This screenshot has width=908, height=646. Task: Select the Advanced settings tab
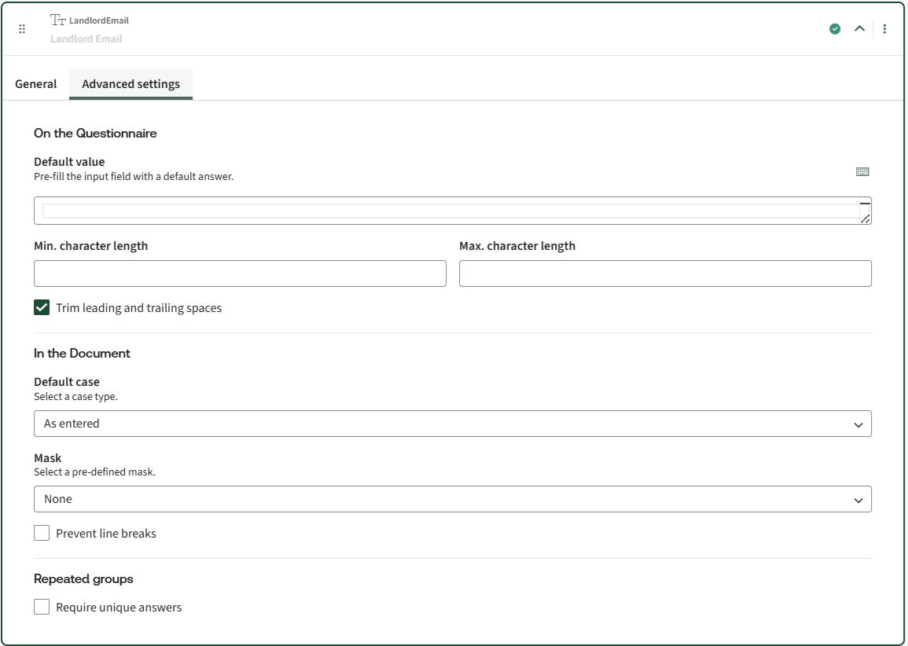pyautogui.click(x=131, y=84)
